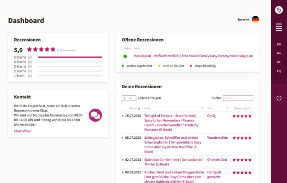Click the 02.07.2025 date cell

click(x=133, y=160)
